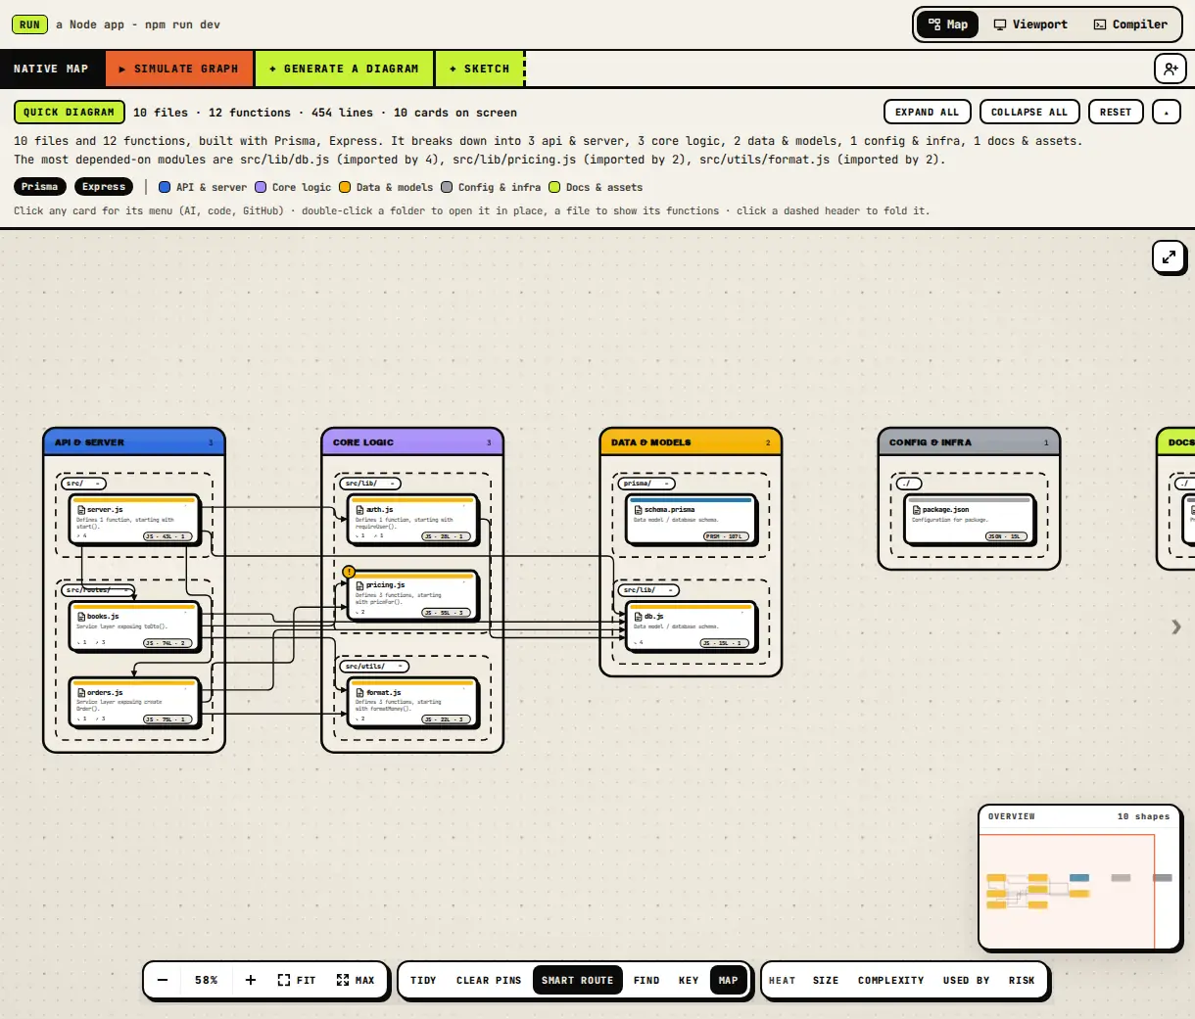Screen dimensions: 1195x1019
Task: Collapse the API & SERVER group header
Action: (134, 442)
